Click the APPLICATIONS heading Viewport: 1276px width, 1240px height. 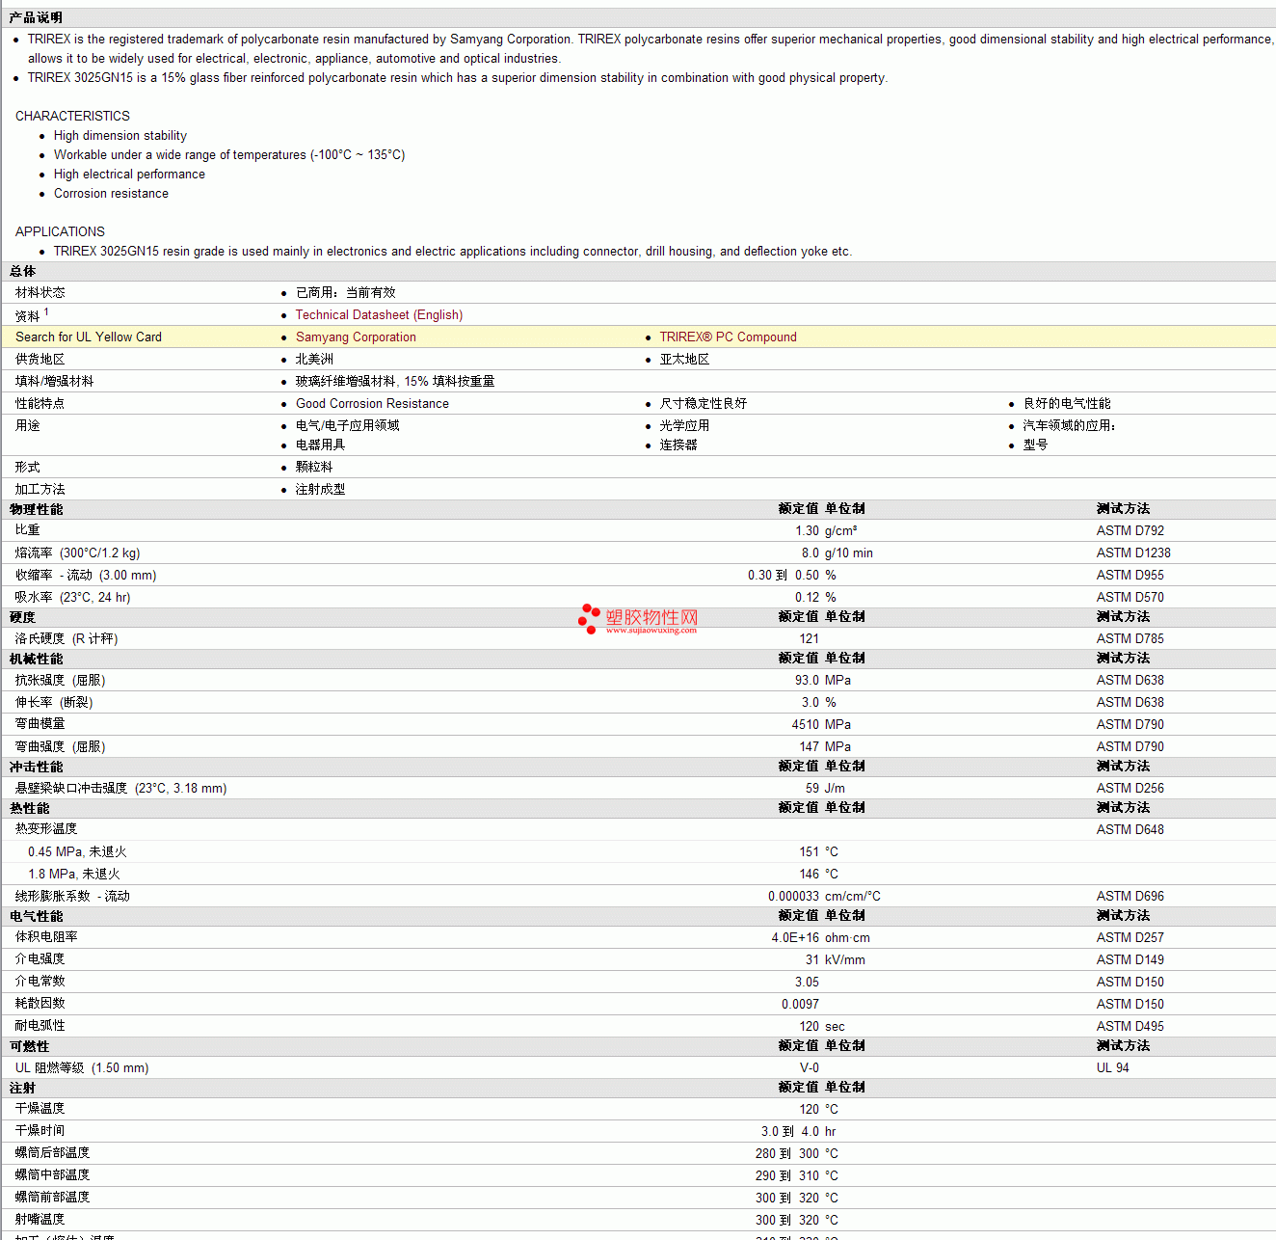[x=60, y=231]
